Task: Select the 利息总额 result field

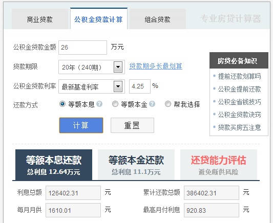Action: point(73,193)
